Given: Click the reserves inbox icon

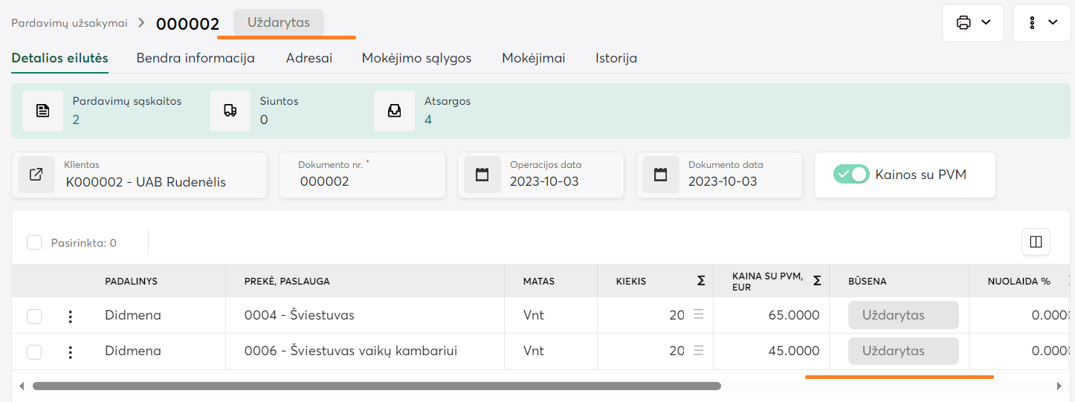Looking at the screenshot, I should tap(395, 111).
